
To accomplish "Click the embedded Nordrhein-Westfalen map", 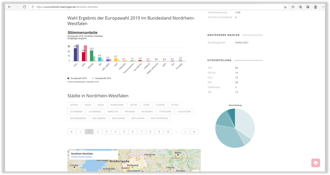I will coord(134,160).
